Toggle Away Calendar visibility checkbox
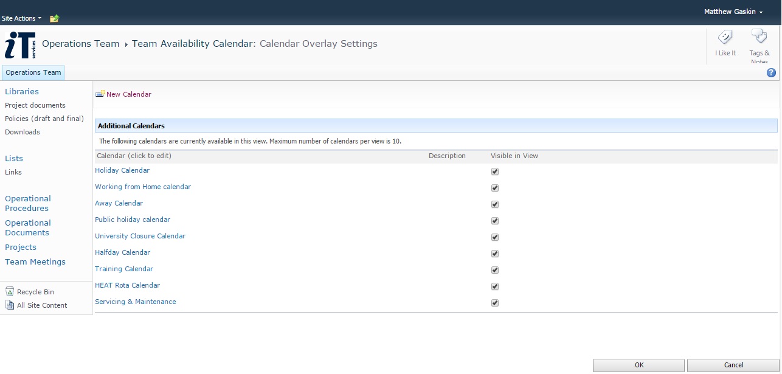The height and width of the screenshot is (374, 782). 494,204
